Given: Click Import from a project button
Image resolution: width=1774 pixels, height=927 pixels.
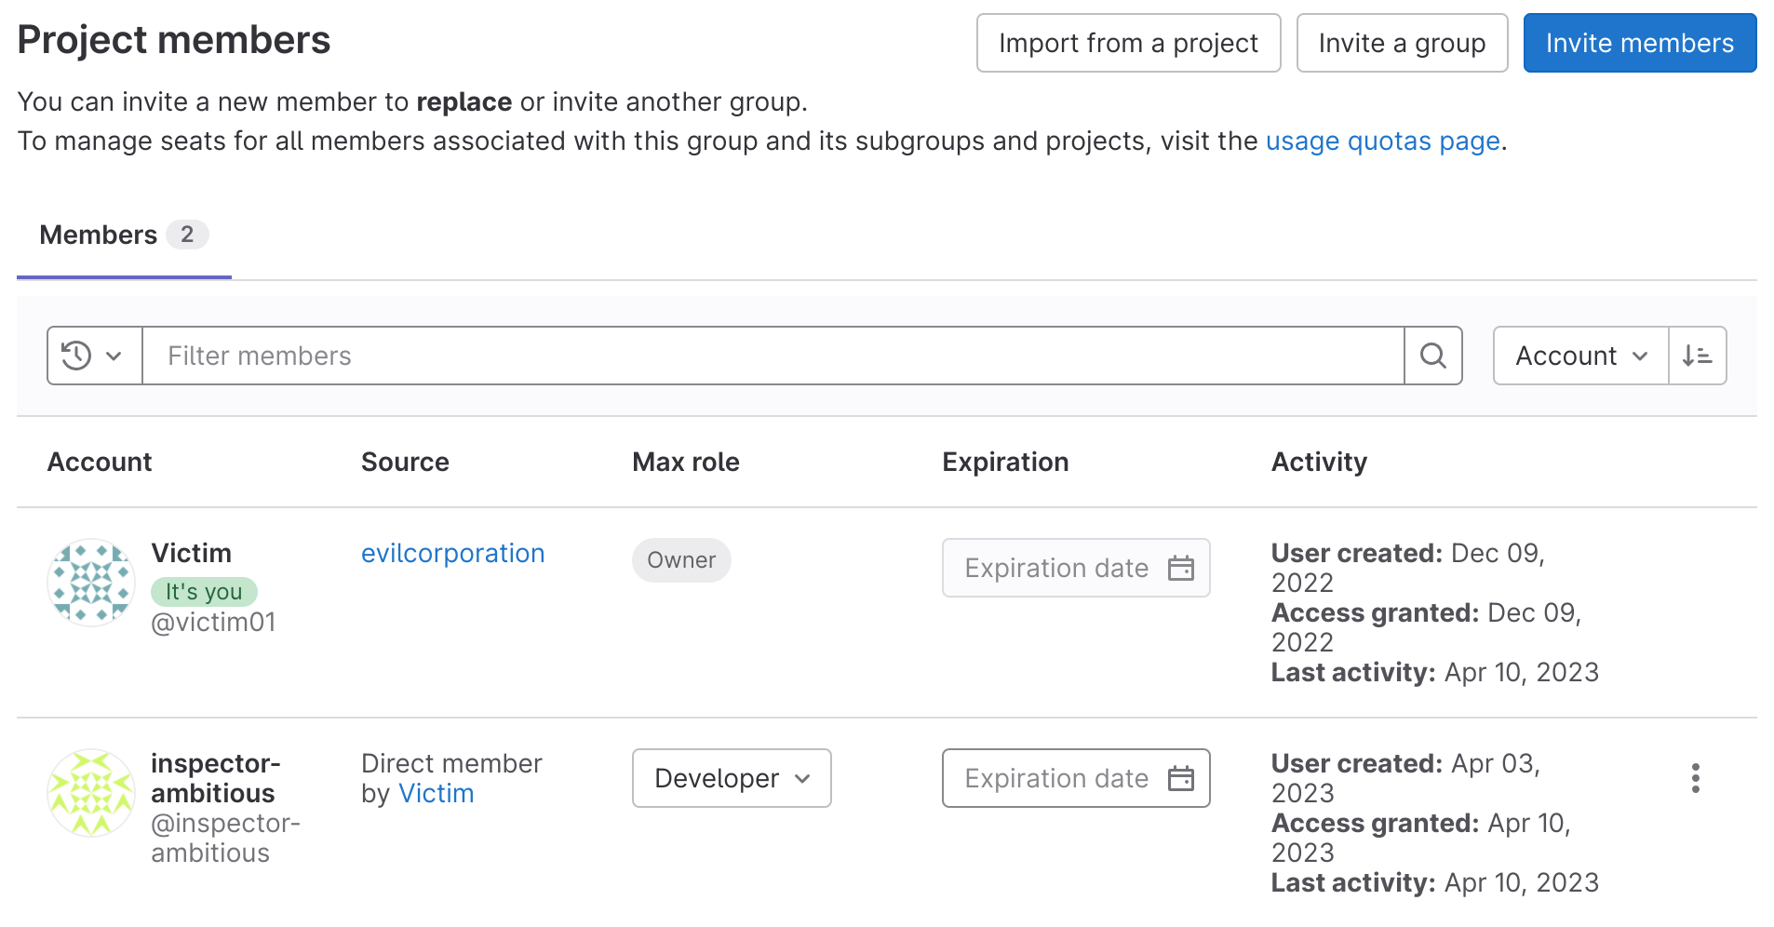Looking at the screenshot, I should coord(1128,43).
